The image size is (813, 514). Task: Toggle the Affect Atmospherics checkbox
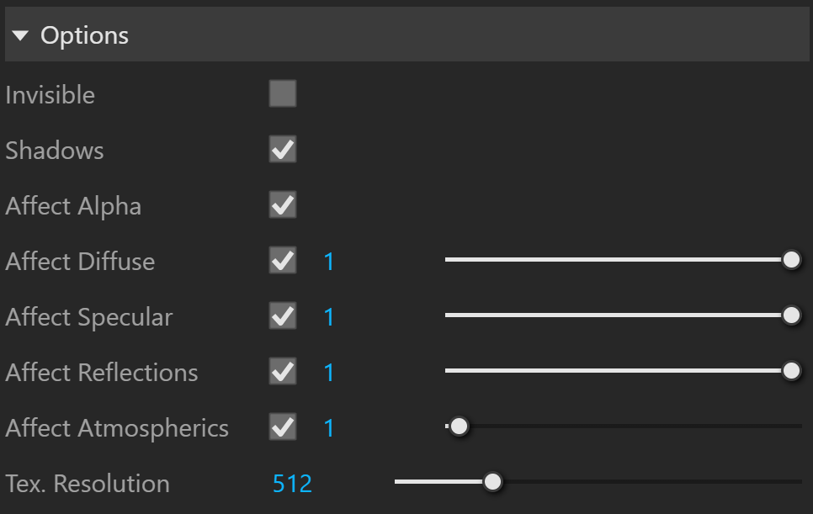[283, 427]
